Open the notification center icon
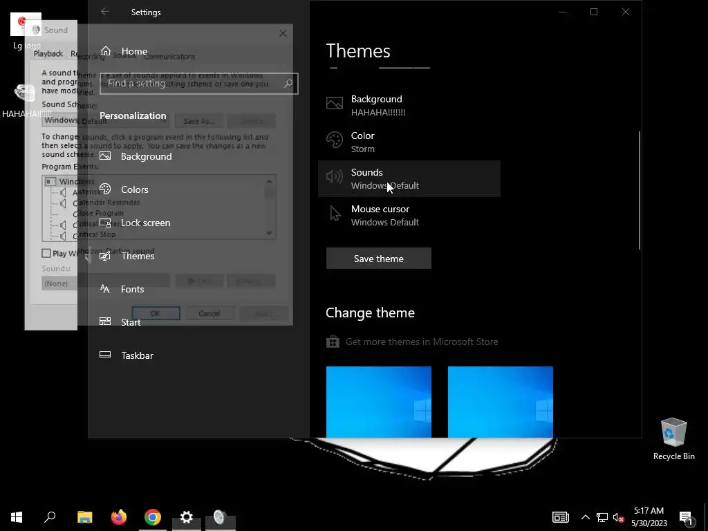Viewport: 708px width, 531px height. click(685, 517)
